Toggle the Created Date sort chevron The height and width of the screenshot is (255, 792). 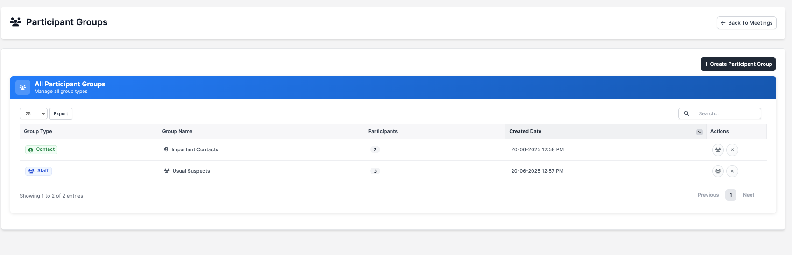(x=699, y=132)
